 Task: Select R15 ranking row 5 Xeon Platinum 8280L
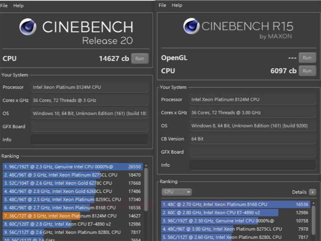pyautogui.click(x=236, y=237)
